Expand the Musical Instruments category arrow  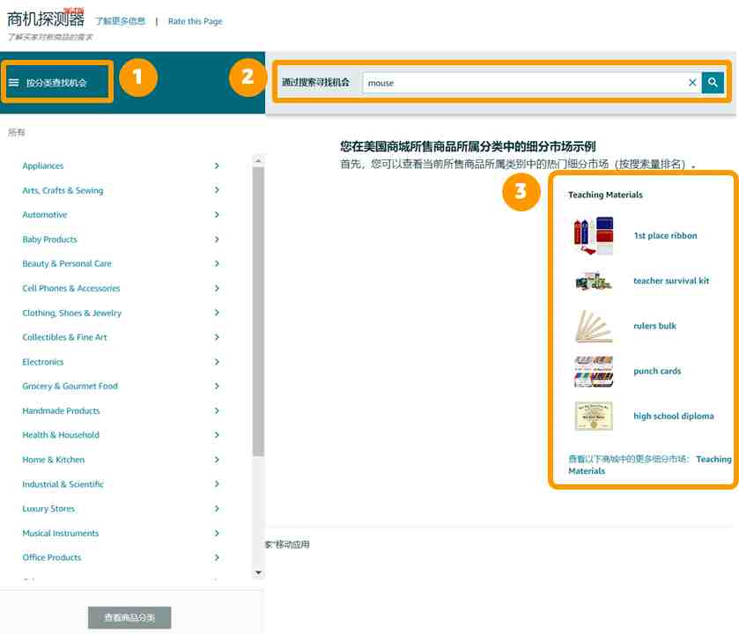pyautogui.click(x=217, y=533)
